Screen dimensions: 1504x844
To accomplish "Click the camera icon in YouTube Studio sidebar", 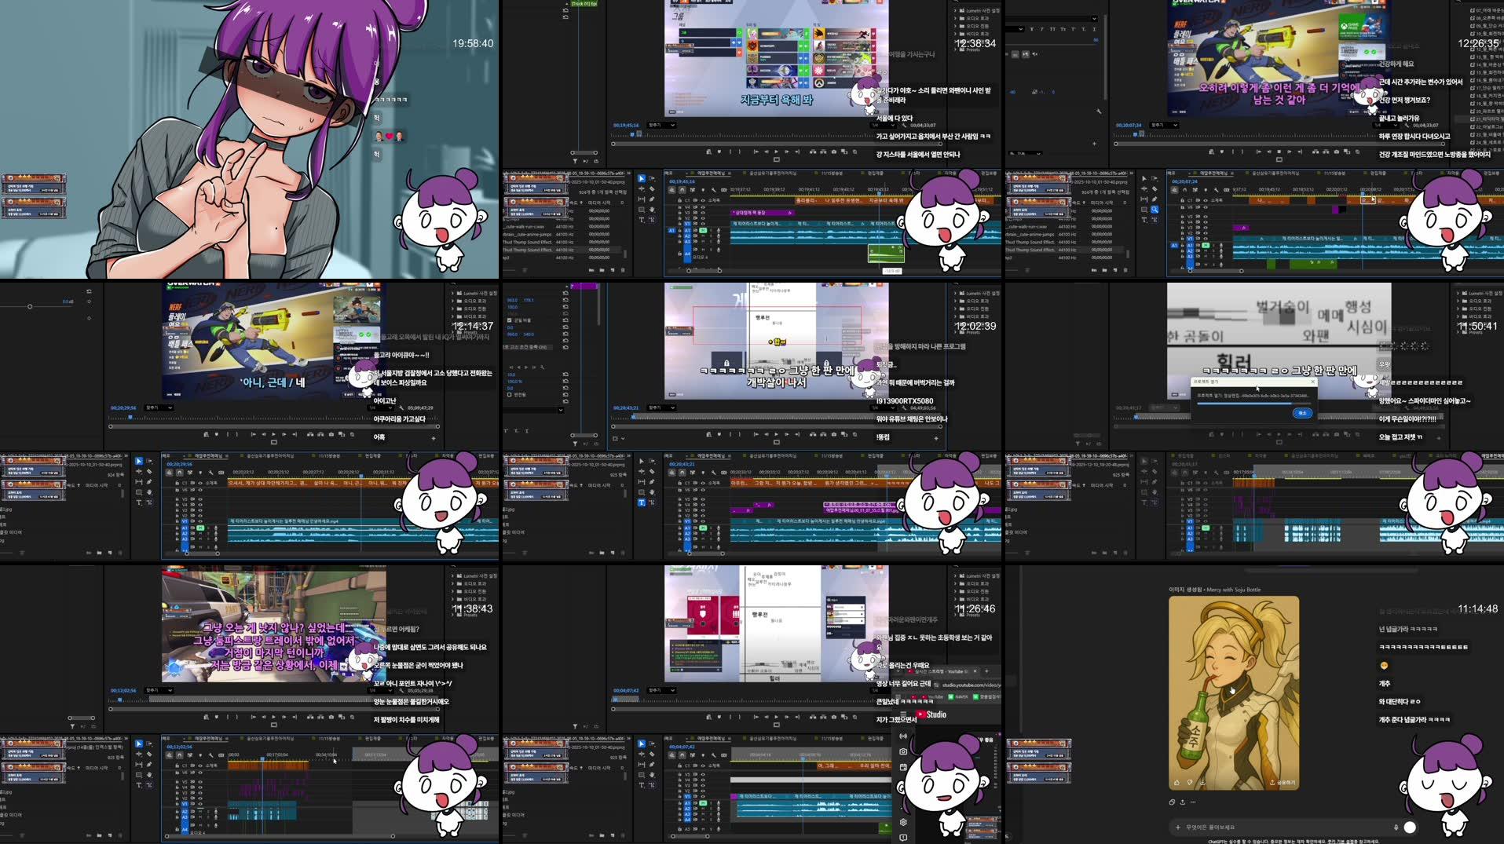I will 902,751.
